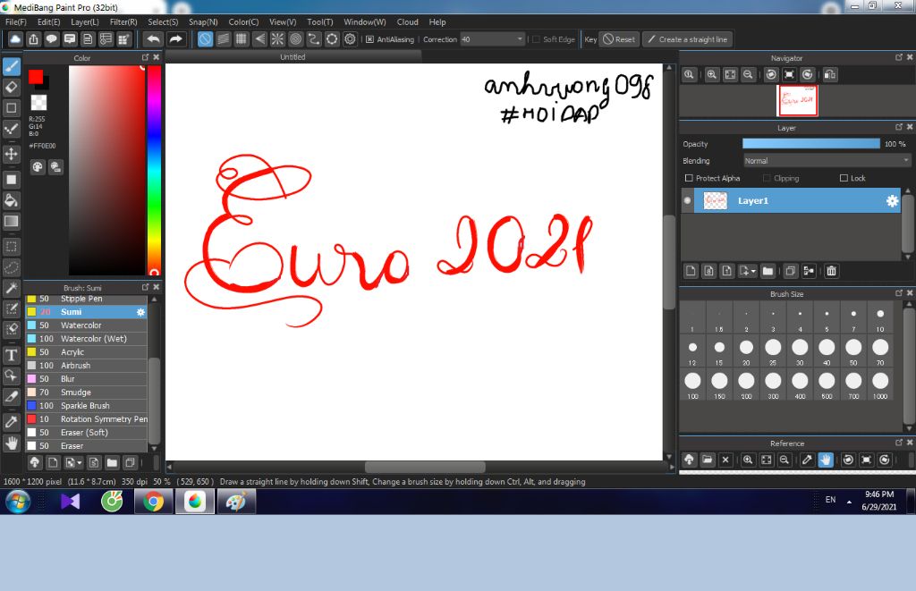Click the Reset button
Screen dimensions: 916x591
(619, 39)
